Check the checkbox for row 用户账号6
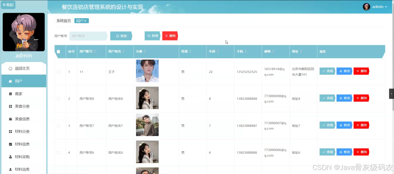This screenshot has width=394, height=174. (58, 153)
